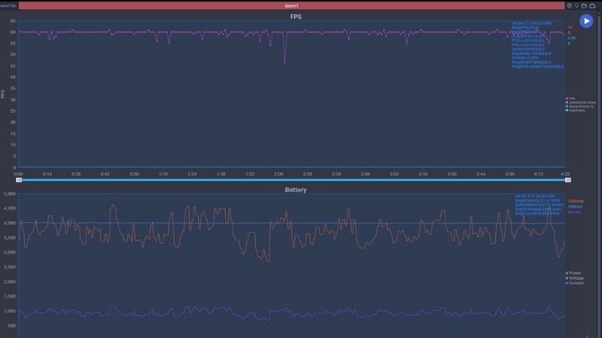The height and width of the screenshot is (338, 602).
Task: Click the Battery chart title
Action: [x=296, y=190]
